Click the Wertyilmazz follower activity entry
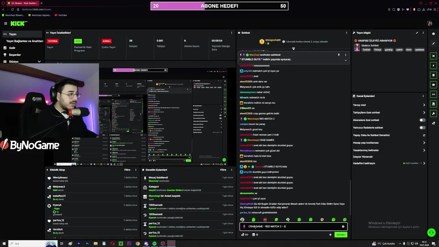Image resolution: width=439 pixels, height=247 pixels. point(93,179)
